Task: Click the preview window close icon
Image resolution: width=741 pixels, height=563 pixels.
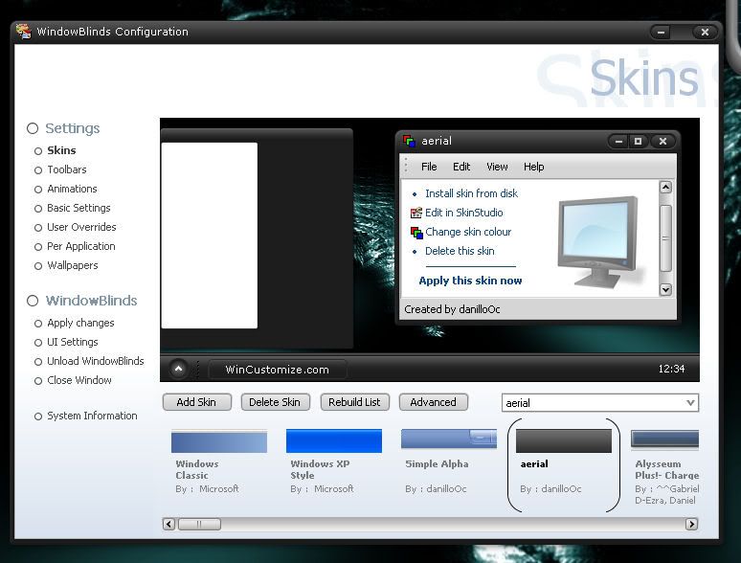Action: 662,141
